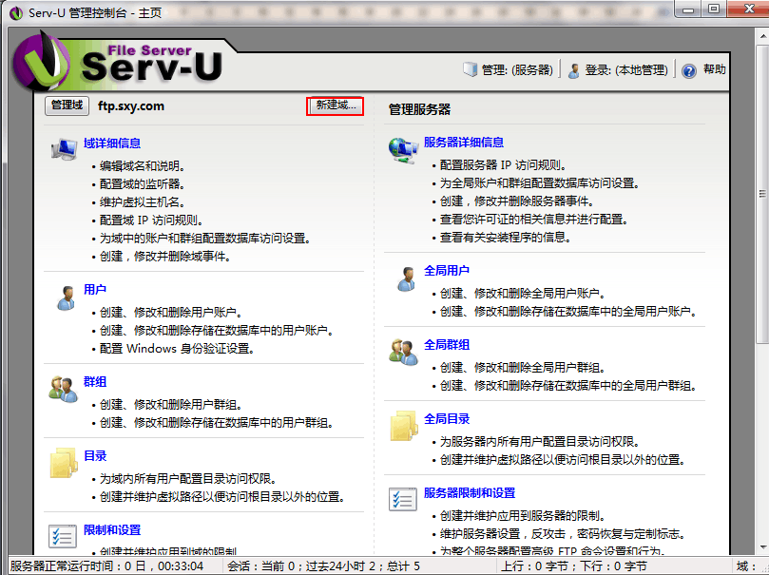This screenshot has width=769, height=575.
Task: Click the Server Details globe icon
Action: (x=403, y=149)
